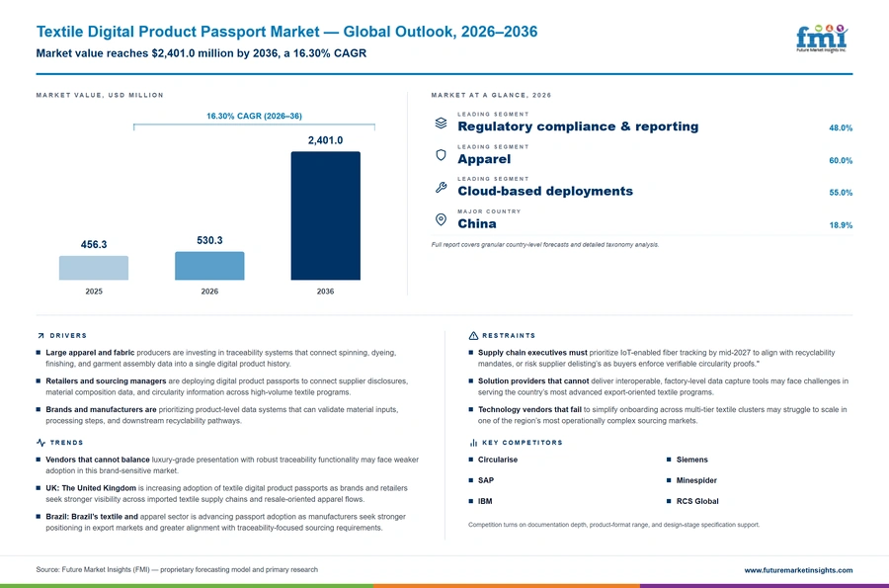
Task: Click the 2025 light blue bar
Action: click(94, 268)
